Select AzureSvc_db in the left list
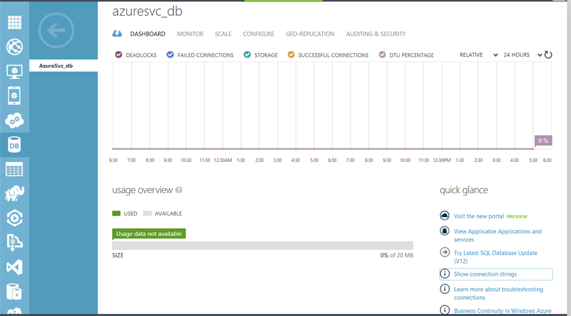The image size is (571, 316). 64,66
